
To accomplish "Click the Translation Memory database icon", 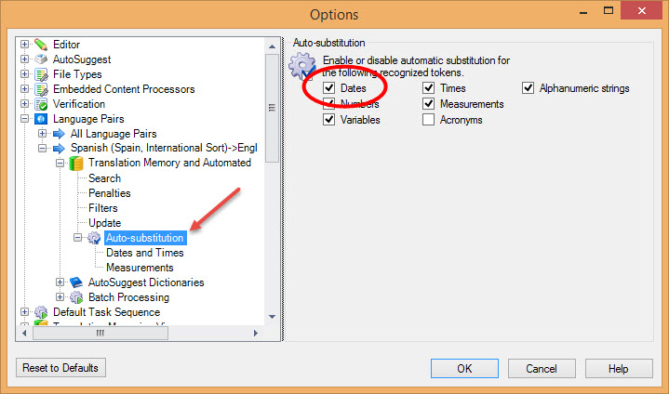I will click(76, 164).
